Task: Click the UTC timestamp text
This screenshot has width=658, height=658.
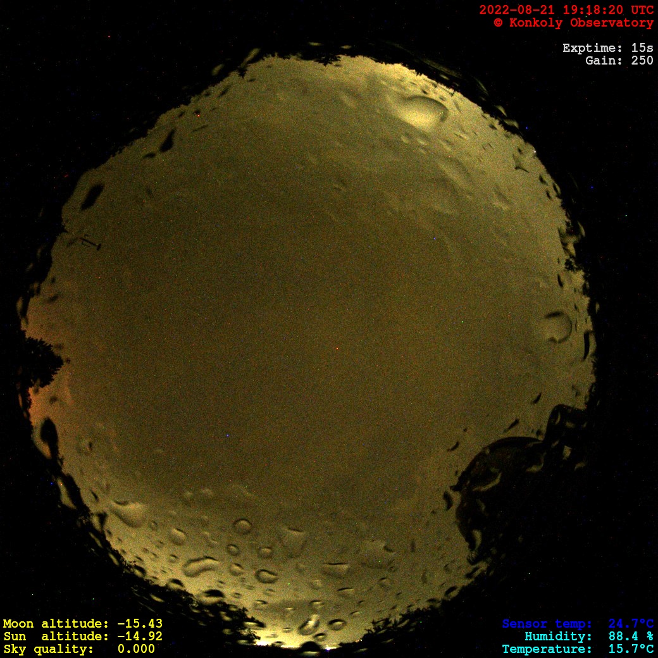Action: pyautogui.click(x=566, y=10)
